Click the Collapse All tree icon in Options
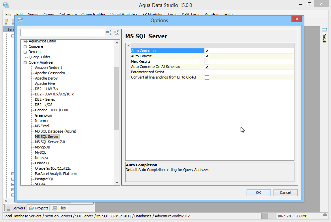 (116, 32)
